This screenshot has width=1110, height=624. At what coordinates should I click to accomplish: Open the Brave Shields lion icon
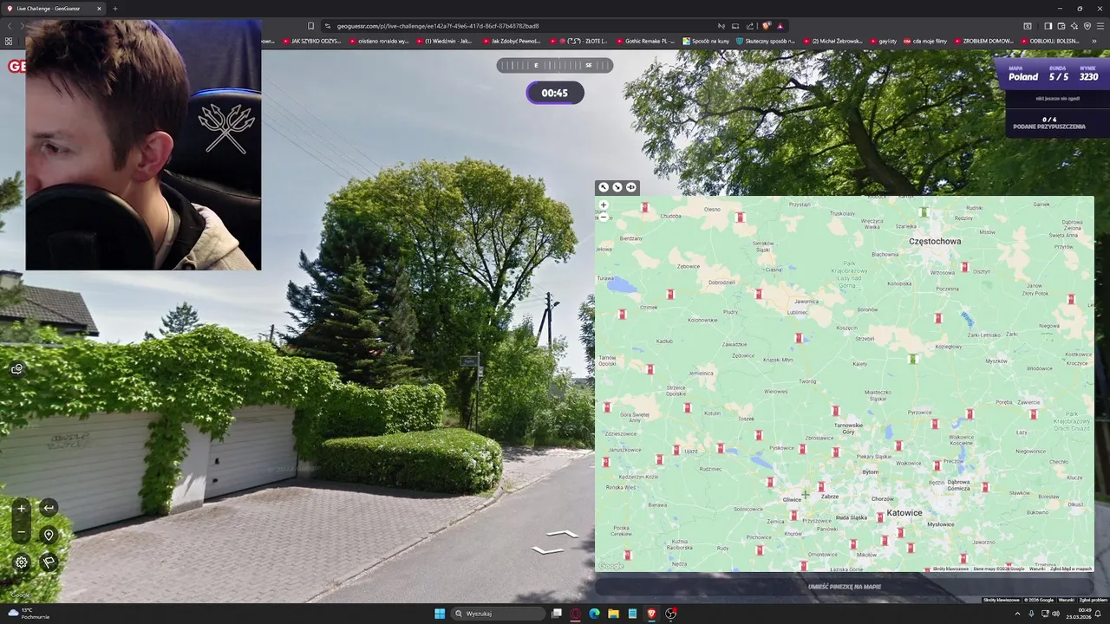766,26
